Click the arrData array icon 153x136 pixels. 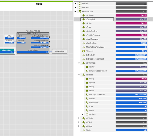coord(87,115)
